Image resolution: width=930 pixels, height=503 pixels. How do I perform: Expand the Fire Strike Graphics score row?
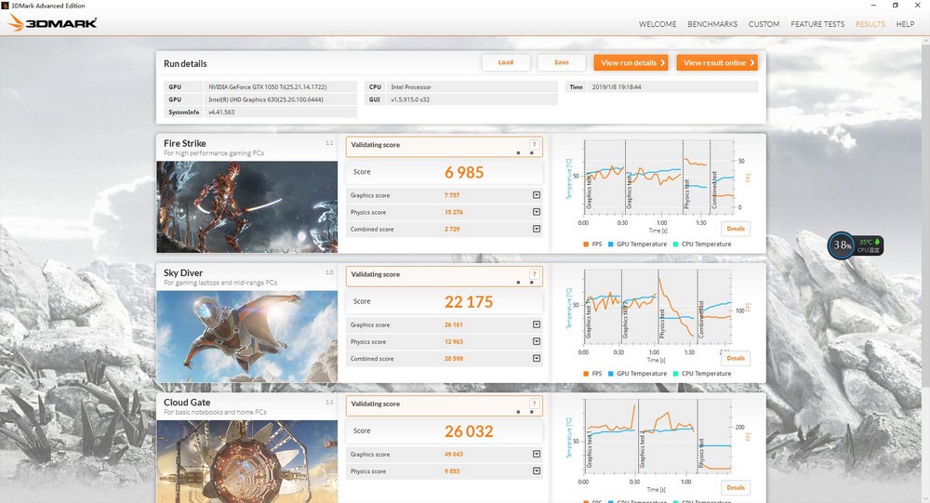click(537, 195)
